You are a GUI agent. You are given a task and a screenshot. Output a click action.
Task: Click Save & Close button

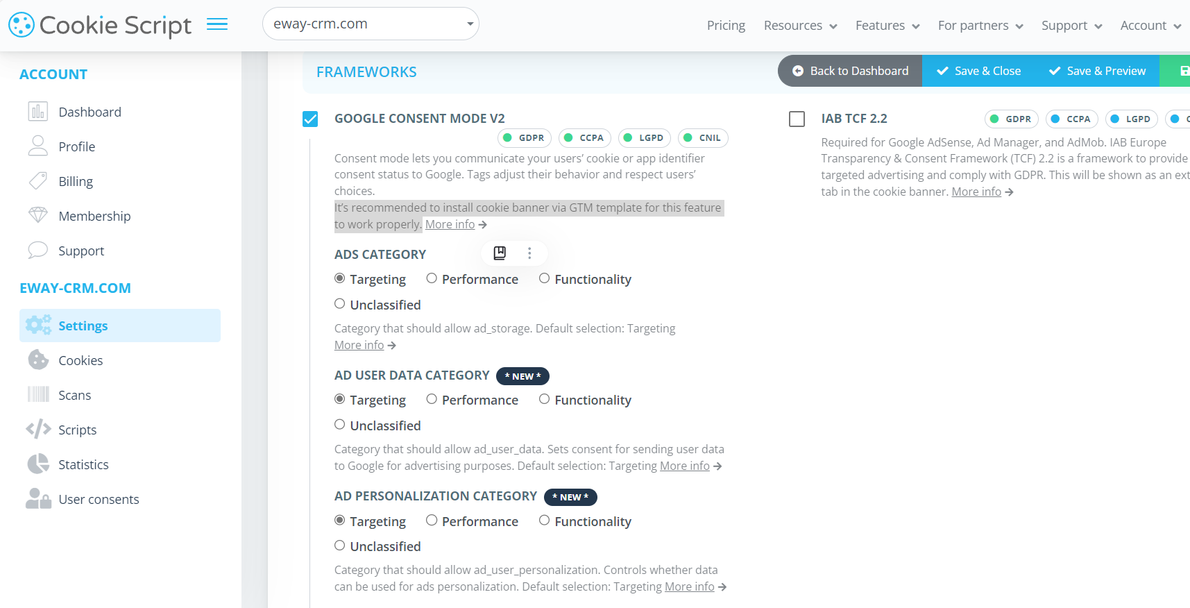(x=978, y=71)
